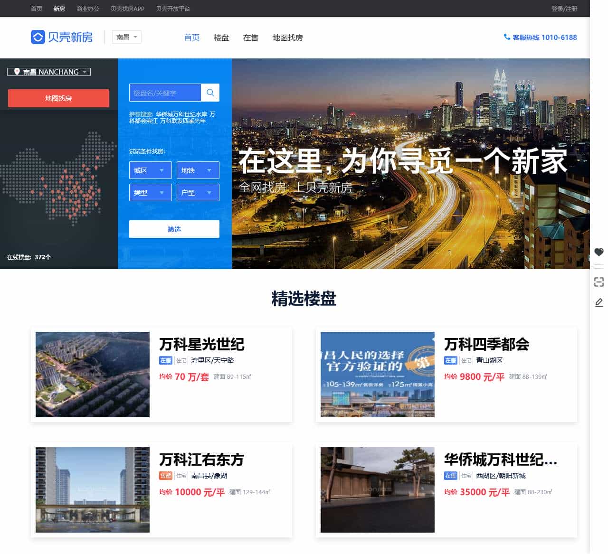Click the 在这里，为你寻觅一个新家 banner headline
The image size is (608, 554).
403,160
